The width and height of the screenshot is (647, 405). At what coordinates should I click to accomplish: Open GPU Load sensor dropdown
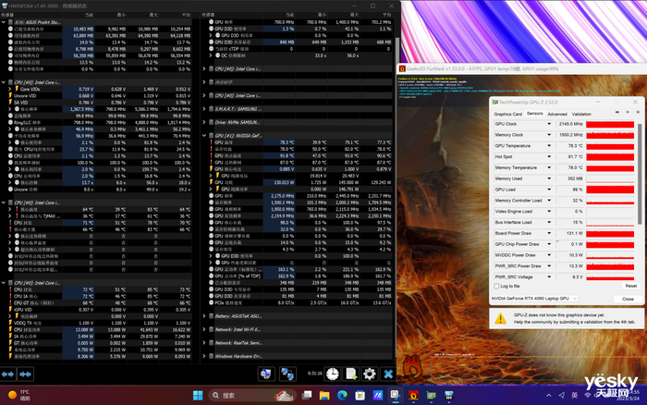549,190
